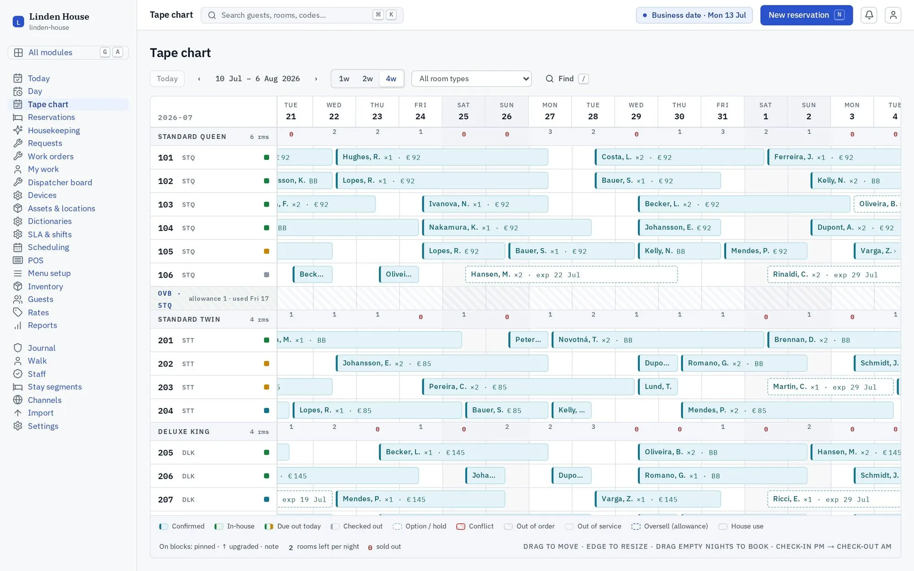Viewport: 914px width, 571px height.
Task: Click room 105 orange status square
Action: coord(266,251)
